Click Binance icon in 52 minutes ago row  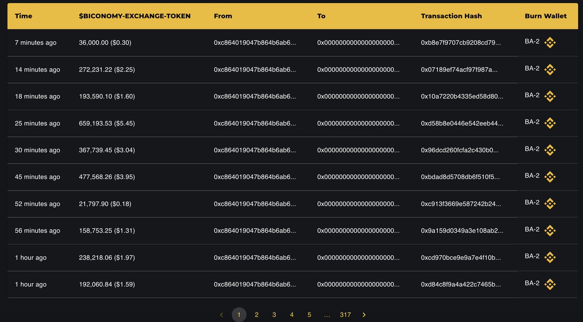(549, 203)
